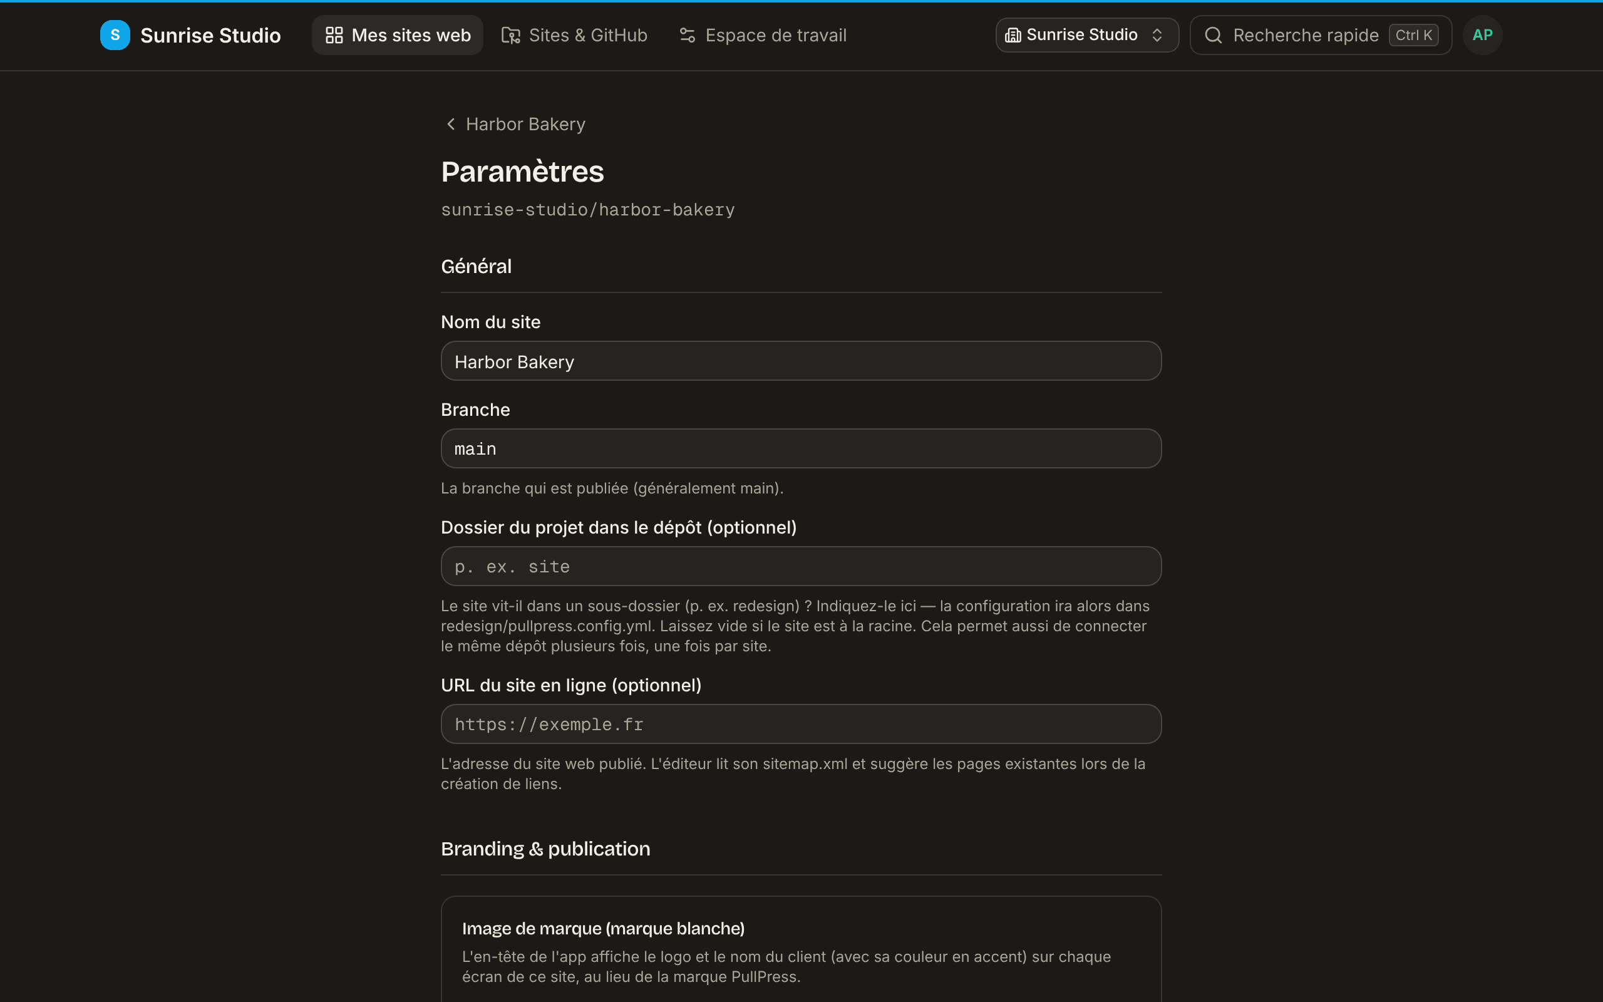
Task: Click the sunrise-studio/harbor-bakery repository path
Action: tap(587, 210)
